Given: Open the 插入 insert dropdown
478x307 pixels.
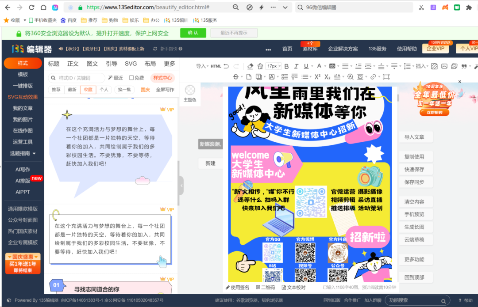Looking at the screenshot, I should coord(422,66).
